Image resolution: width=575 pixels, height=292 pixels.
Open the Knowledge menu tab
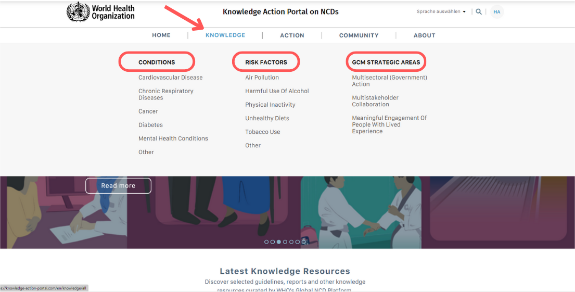coord(225,35)
